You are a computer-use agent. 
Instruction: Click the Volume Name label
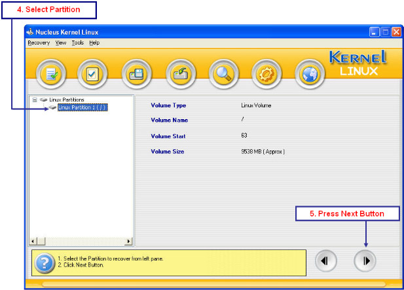click(170, 120)
